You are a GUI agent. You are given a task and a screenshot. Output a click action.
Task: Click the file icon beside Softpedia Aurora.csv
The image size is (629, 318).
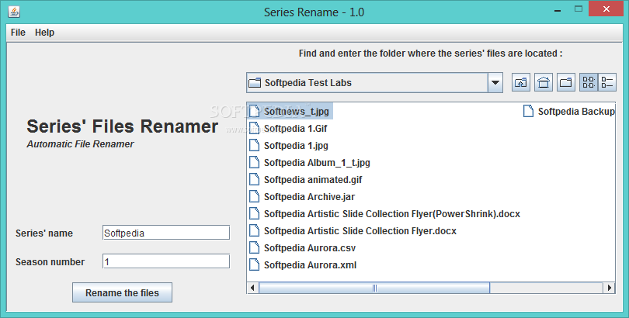pyautogui.click(x=255, y=248)
